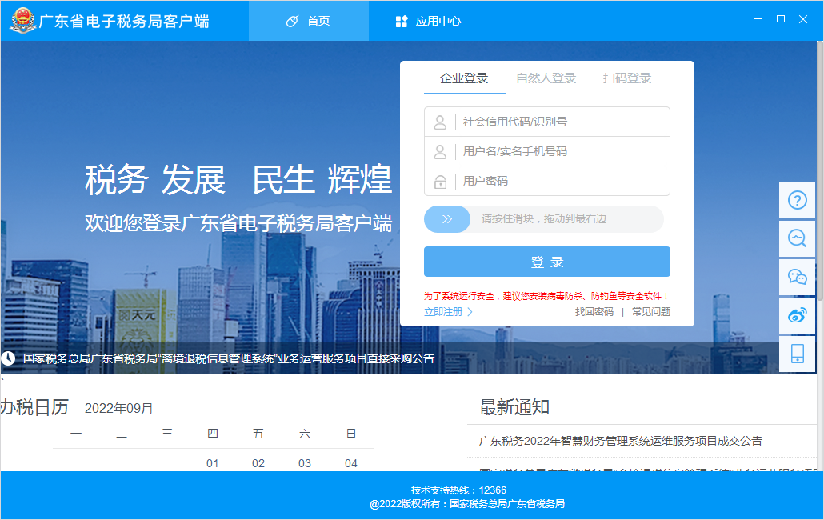Click the 应用中心 grid icon
Image resolution: width=824 pixels, height=520 pixels.
(402, 22)
